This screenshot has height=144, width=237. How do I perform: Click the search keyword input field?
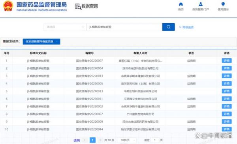pos(124,27)
